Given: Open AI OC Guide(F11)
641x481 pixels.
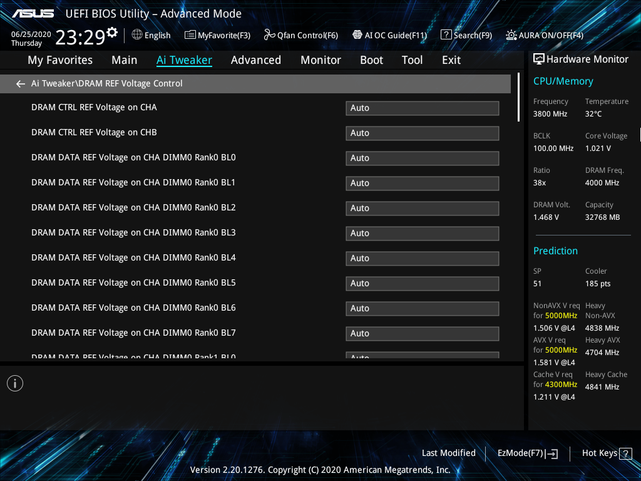Looking at the screenshot, I should 389,35.
